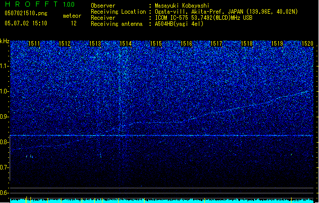Click the cyan signal-level strip at bottom
This screenshot has width=319, height=203.
click(162, 201)
